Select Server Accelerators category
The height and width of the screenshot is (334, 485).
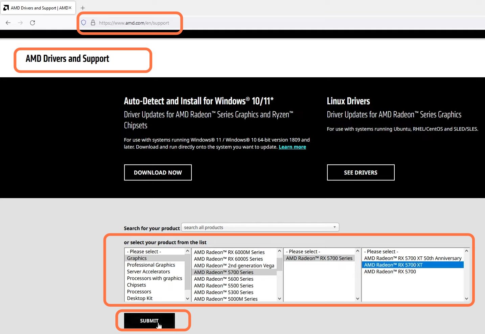[x=155, y=272]
